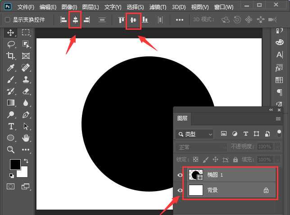Image resolution: width=290 pixels, height=215 pixels.
Task: Select the Move tool
Action: [11, 32]
